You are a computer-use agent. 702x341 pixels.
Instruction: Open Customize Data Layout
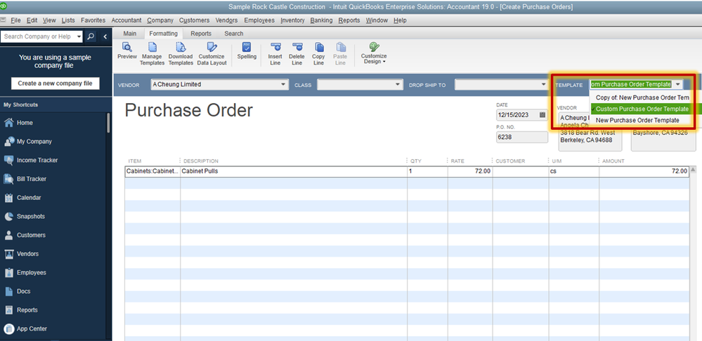[x=212, y=54]
